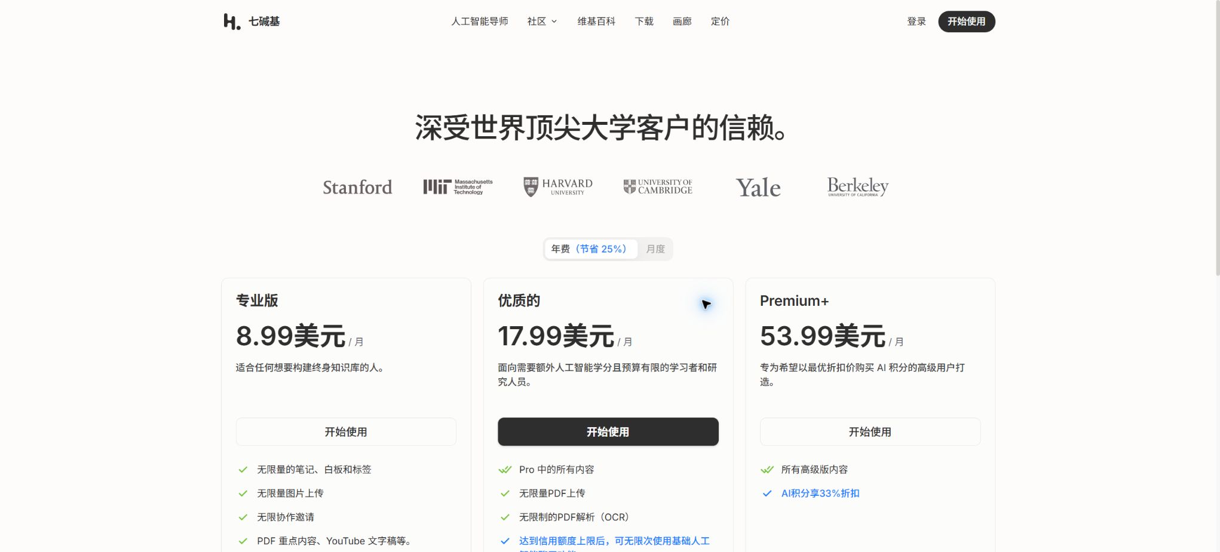Click the Berkeley logo
The width and height of the screenshot is (1220, 552).
[858, 187]
